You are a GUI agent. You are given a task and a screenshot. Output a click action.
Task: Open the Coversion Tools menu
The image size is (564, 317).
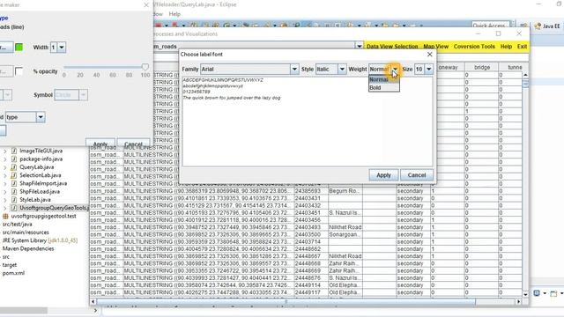(x=474, y=47)
